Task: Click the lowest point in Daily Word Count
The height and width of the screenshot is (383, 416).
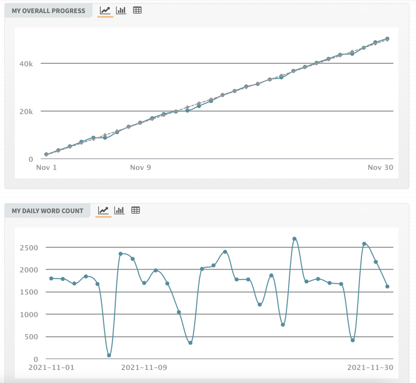Action: click(109, 355)
